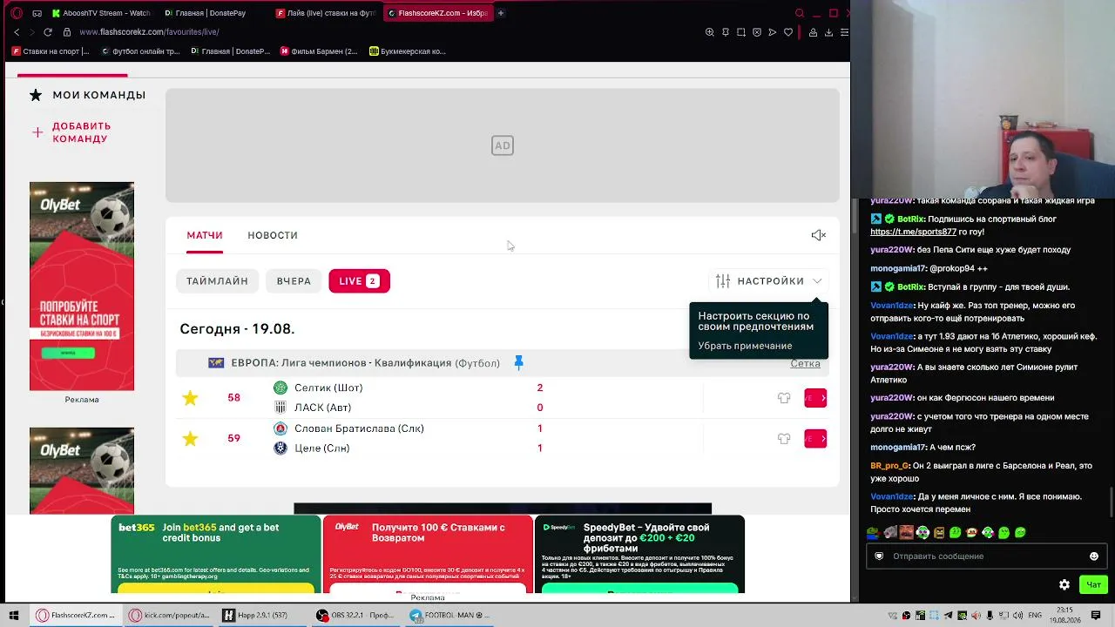Go back using the browser back arrow

[x=17, y=32]
